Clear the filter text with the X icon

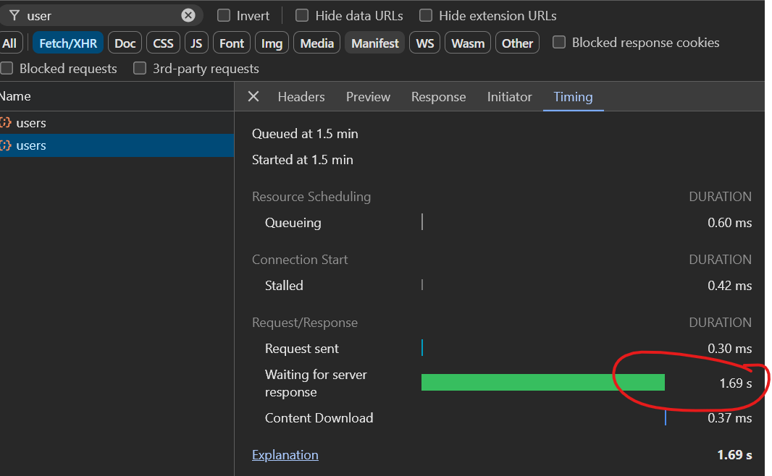pos(188,15)
